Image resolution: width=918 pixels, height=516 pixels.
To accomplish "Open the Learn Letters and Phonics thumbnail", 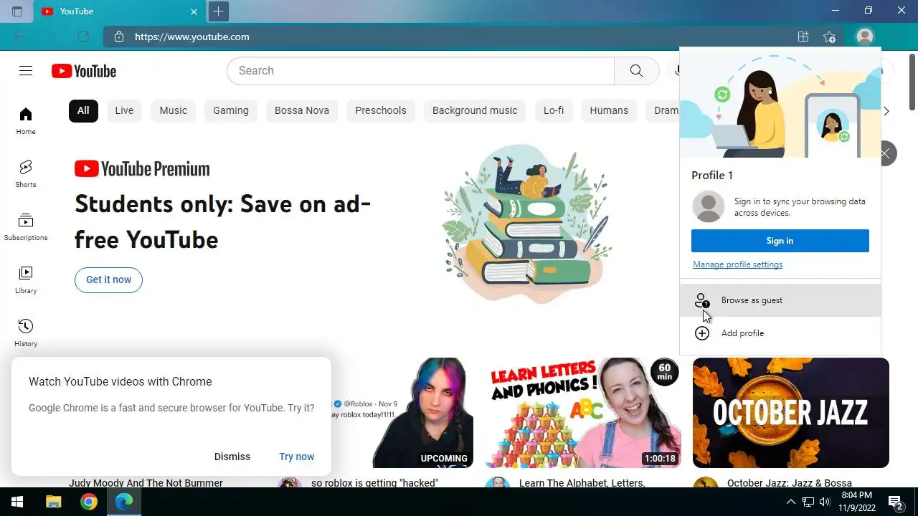I will pyautogui.click(x=582, y=413).
